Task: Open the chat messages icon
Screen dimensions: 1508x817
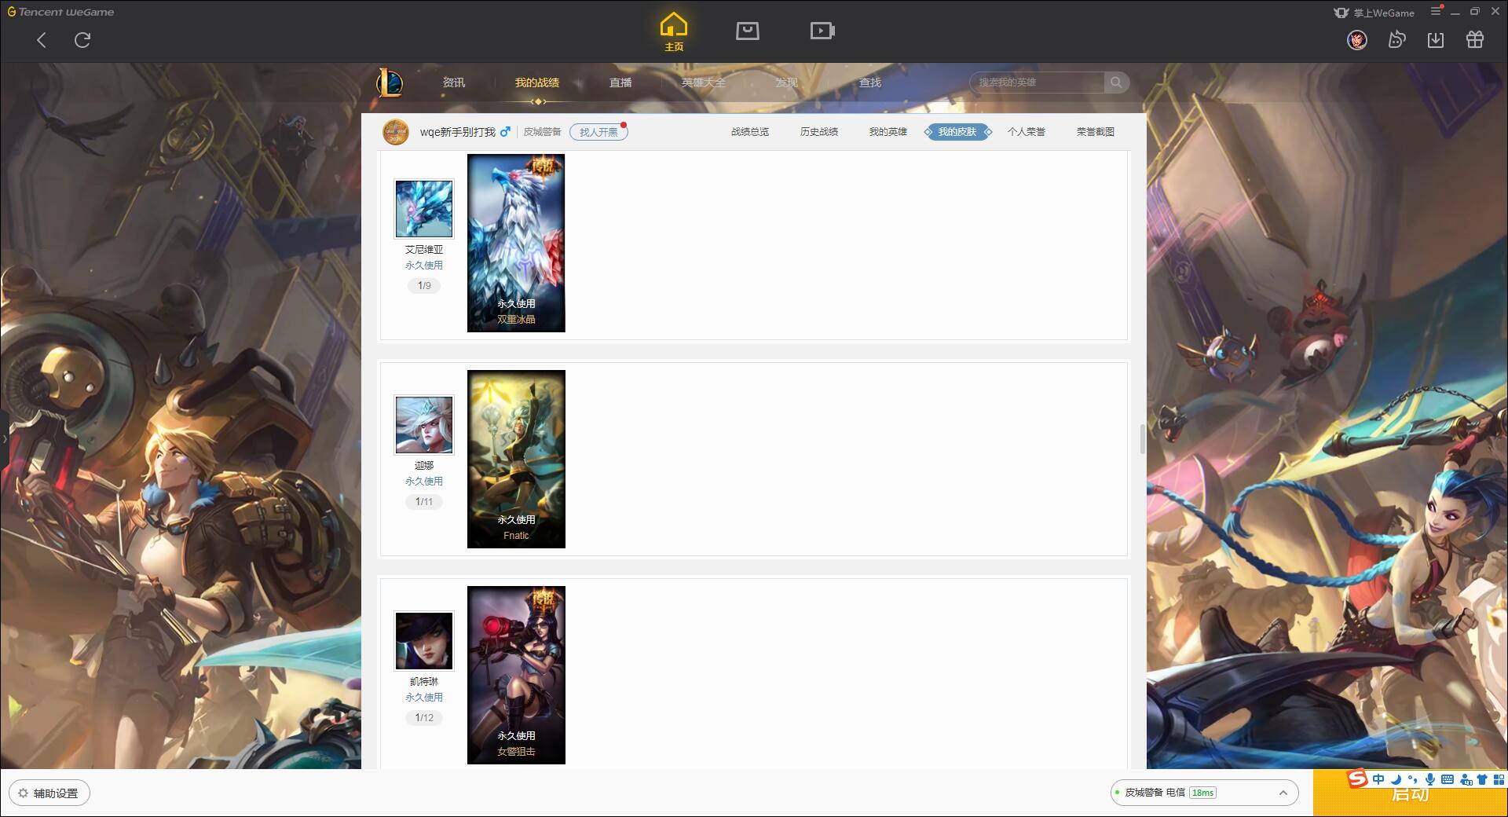Action: click(1396, 39)
